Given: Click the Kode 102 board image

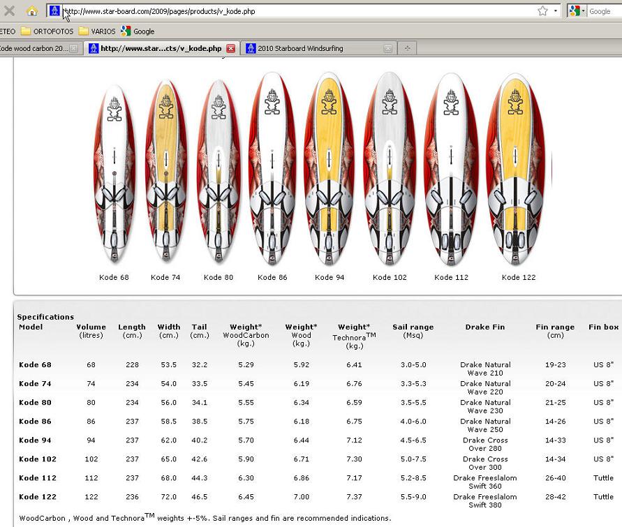Looking at the screenshot, I should [390, 171].
